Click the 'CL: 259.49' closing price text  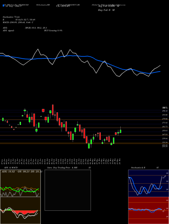click(x=63, y=6)
